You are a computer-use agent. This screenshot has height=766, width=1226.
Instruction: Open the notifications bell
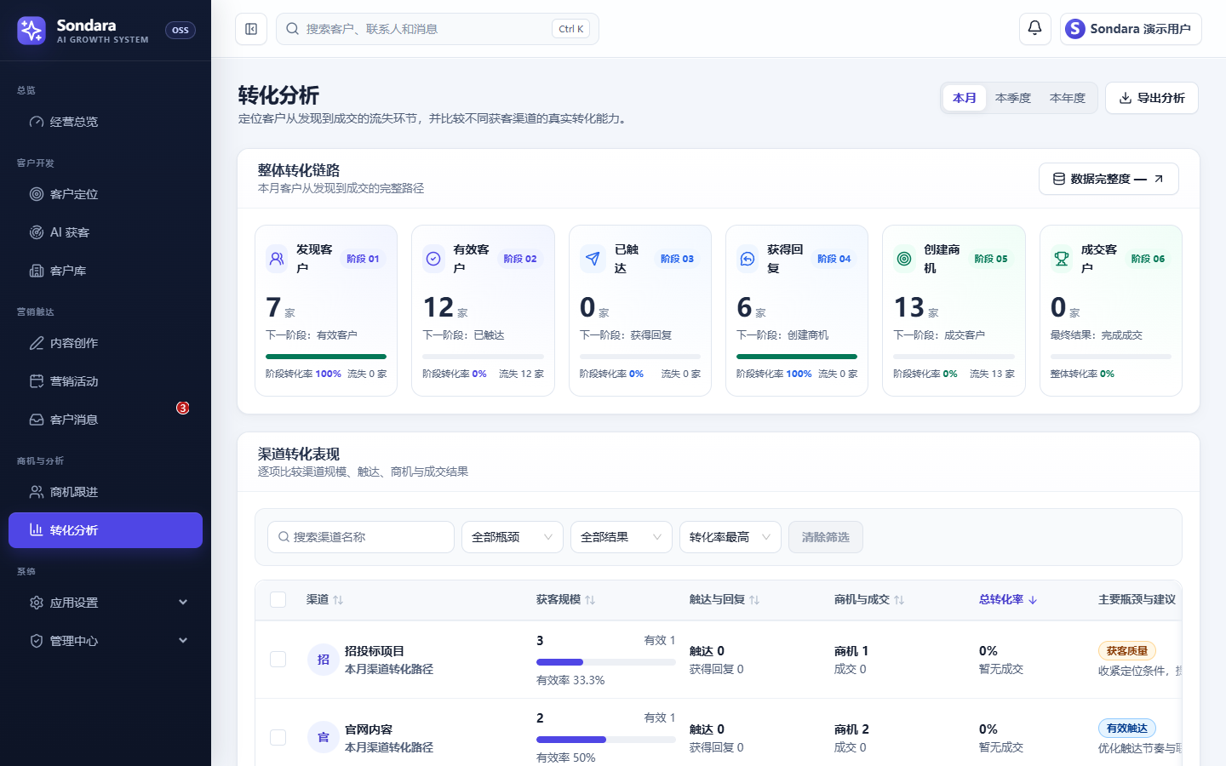pos(1034,28)
